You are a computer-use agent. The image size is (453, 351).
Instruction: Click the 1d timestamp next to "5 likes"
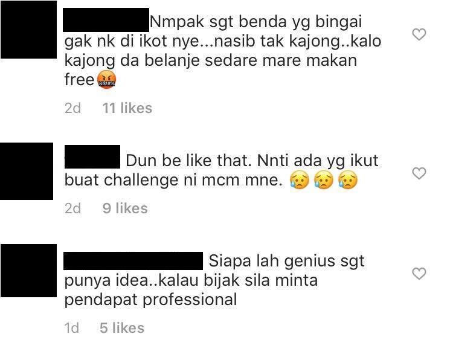coord(72,328)
